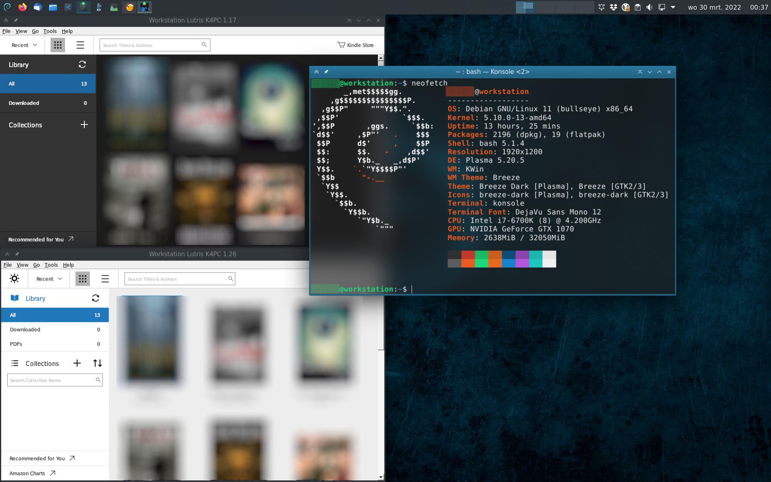Expand hidden system tray icons arrow
The height and width of the screenshot is (482, 771).
point(673,7)
